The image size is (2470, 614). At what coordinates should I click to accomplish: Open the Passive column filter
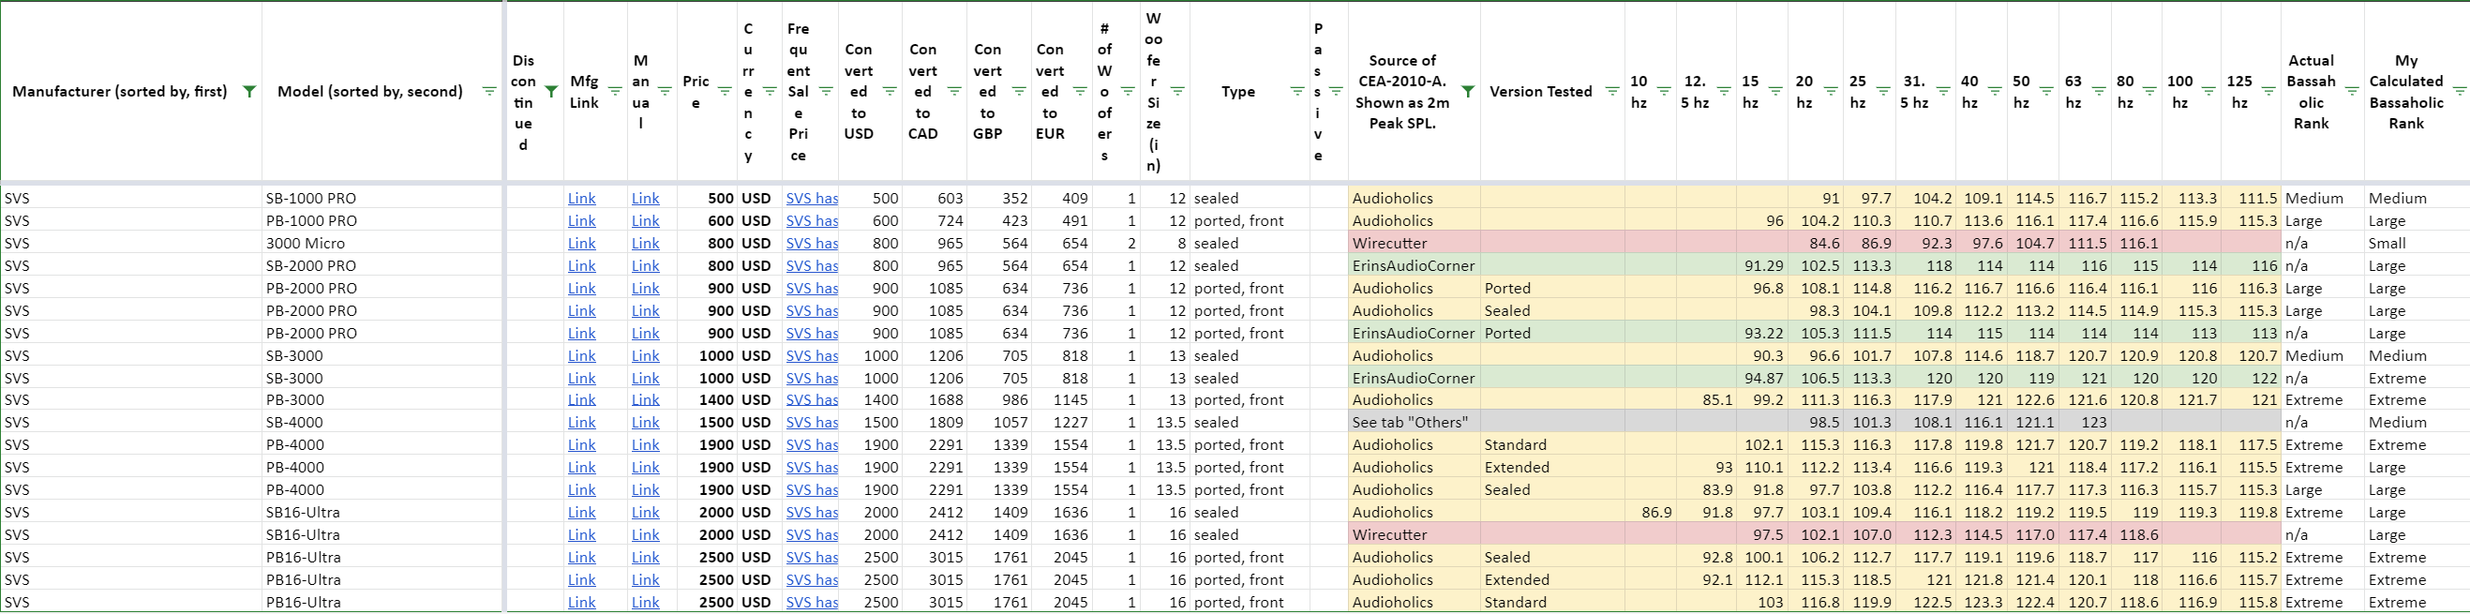coord(1336,92)
